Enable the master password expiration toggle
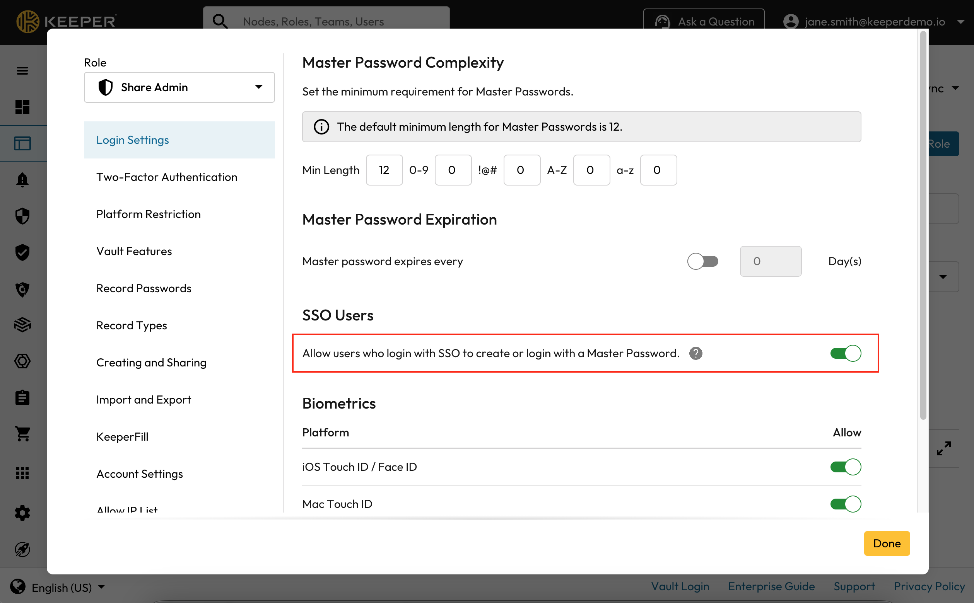The height and width of the screenshot is (603, 974). 702,262
